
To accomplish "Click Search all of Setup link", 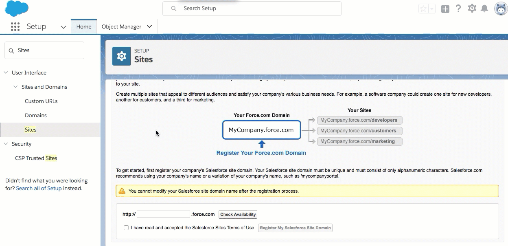I will pos(39,188).
